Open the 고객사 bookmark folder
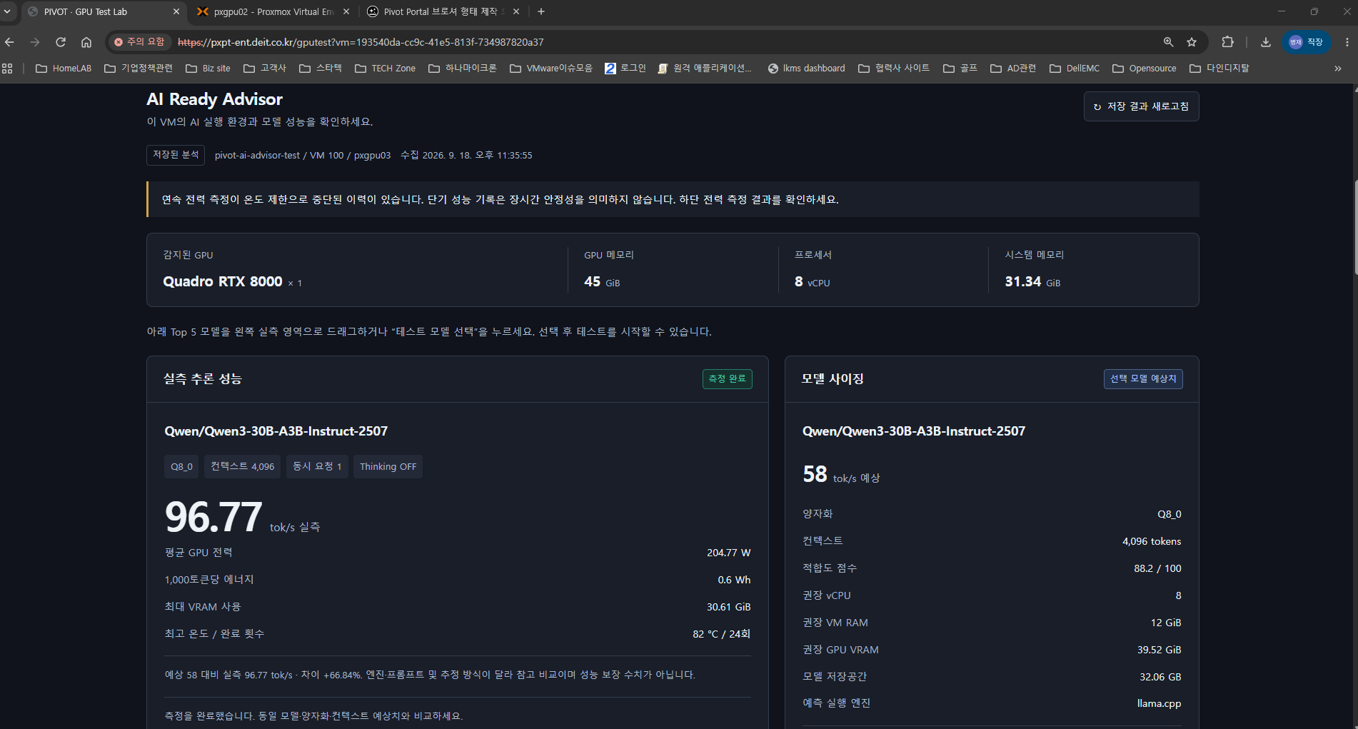The image size is (1358, 729). pos(265,69)
